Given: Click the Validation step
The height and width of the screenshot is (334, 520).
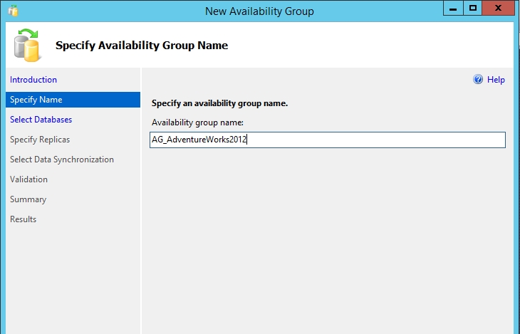Looking at the screenshot, I should point(28,179).
